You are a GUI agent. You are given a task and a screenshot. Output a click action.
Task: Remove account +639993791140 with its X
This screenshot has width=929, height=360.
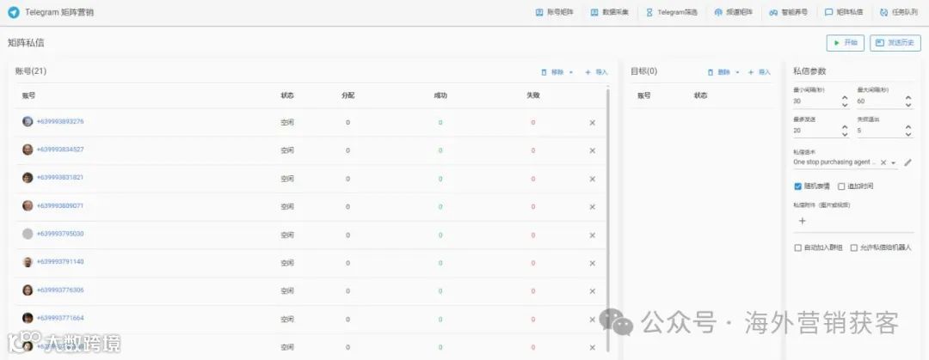pyautogui.click(x=593, y=263)
